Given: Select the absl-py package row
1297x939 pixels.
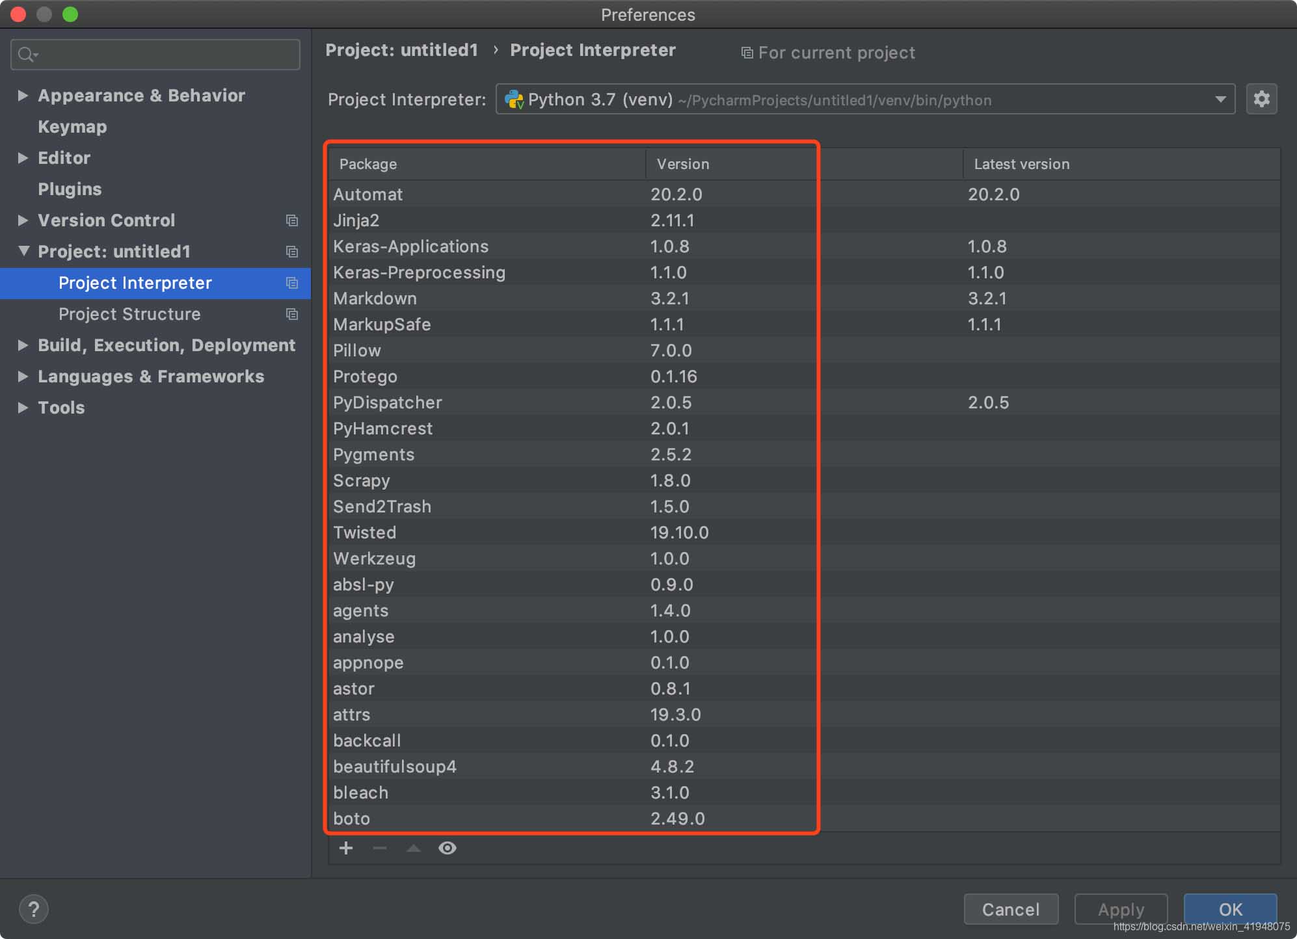Looking at the screenshot, I should click(x=805, y=585).
